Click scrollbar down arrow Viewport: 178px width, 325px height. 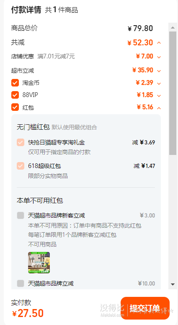pos(173,284)
